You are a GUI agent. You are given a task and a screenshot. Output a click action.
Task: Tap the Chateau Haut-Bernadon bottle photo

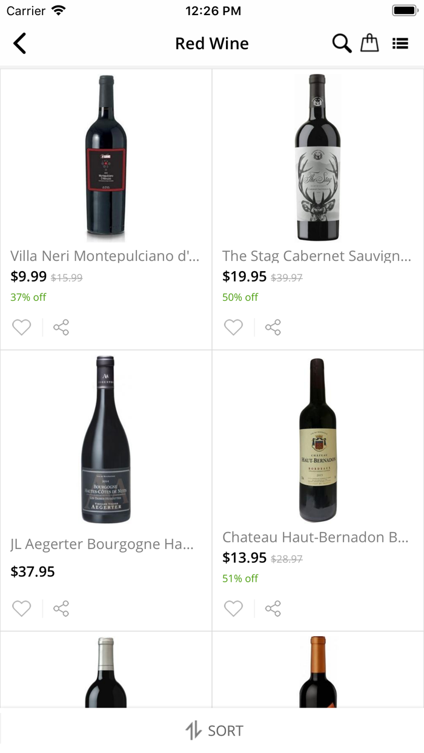[317, 439]
